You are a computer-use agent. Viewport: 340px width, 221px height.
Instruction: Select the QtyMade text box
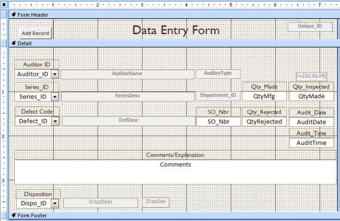click(311, 96)
